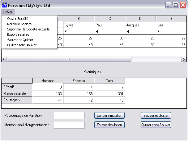Select Ouvrir Société from the menu

point(18,19)
